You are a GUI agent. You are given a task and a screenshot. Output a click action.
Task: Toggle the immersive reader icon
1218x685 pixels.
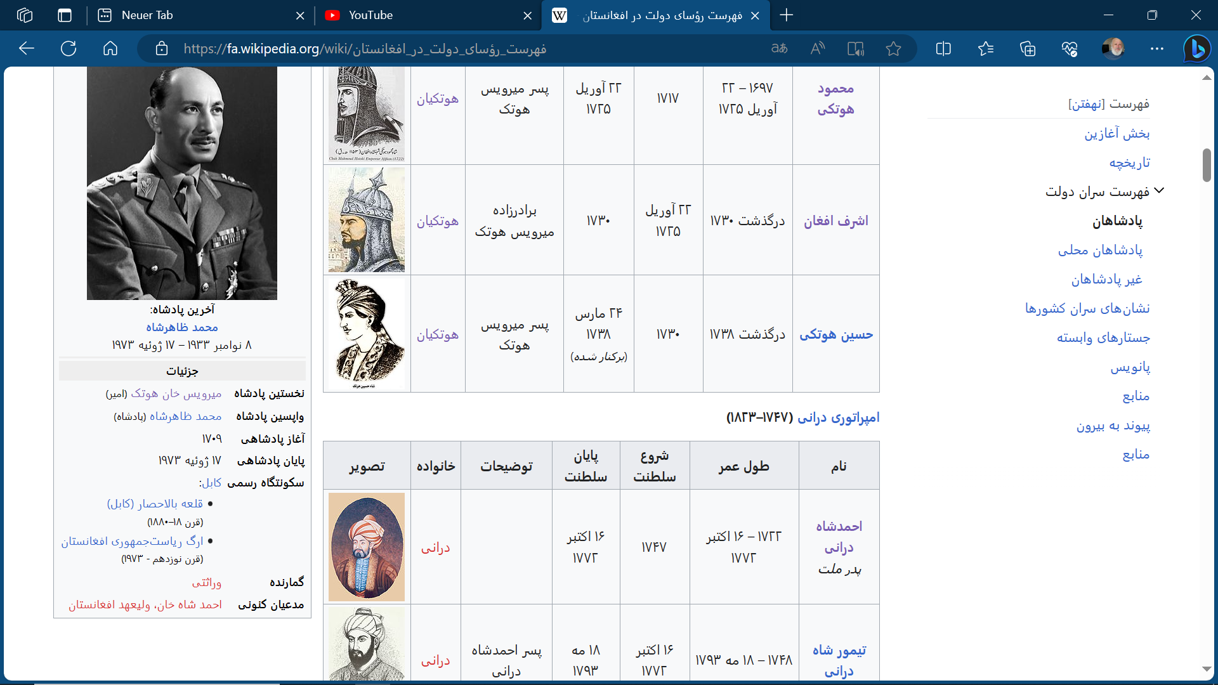click(x=855, y=48)
